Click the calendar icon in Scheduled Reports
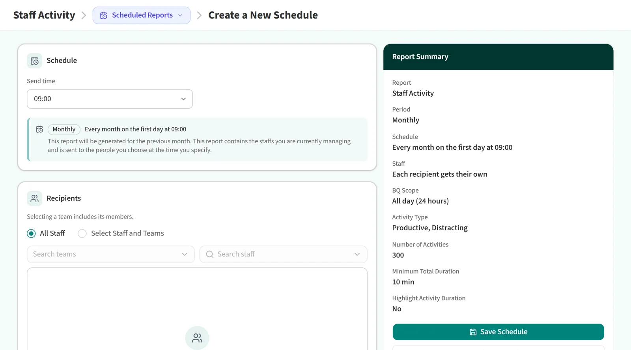The image size is (631, 350). [x=104, y=15]
